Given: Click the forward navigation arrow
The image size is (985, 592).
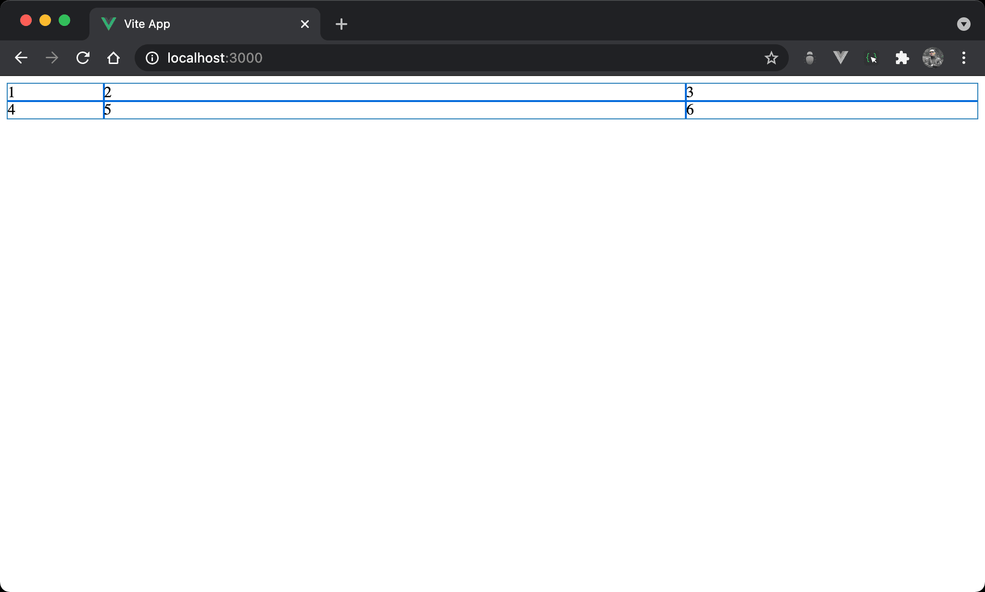Looking at the screenshot, I should 52,58.
